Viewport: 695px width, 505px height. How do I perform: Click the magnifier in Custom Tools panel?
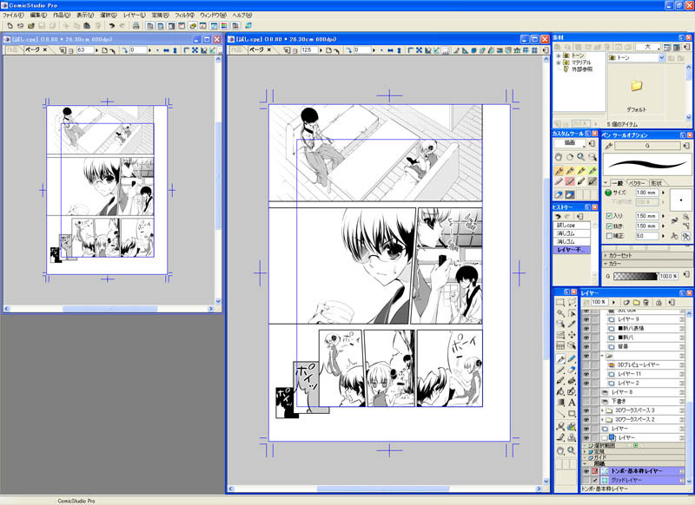click(x=581, y=157)
